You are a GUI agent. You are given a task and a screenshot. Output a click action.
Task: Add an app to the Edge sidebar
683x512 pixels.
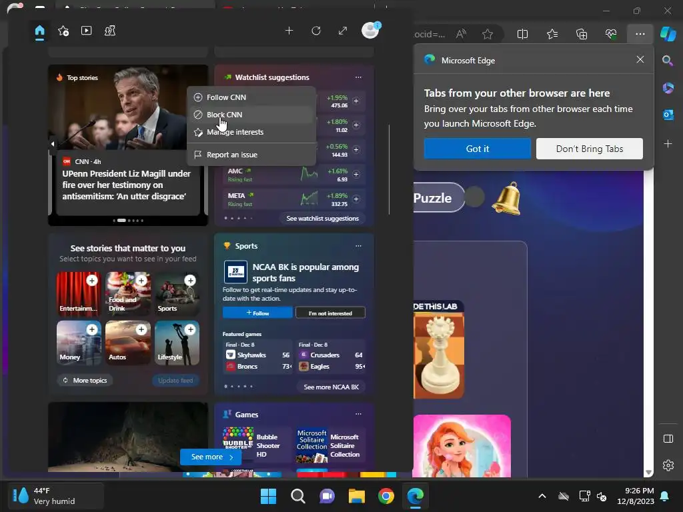668,144
